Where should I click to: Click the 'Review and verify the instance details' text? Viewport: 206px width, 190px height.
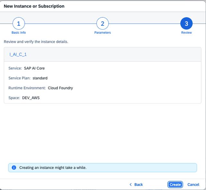pyautogui.click(x=36, y=42)
